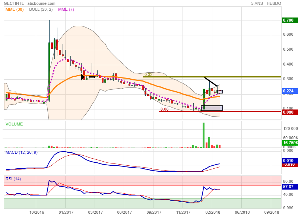The height and width of the screenshot is (216, 298).
Task: Click the 120 000 volume axis label
Action: point(291,128)
